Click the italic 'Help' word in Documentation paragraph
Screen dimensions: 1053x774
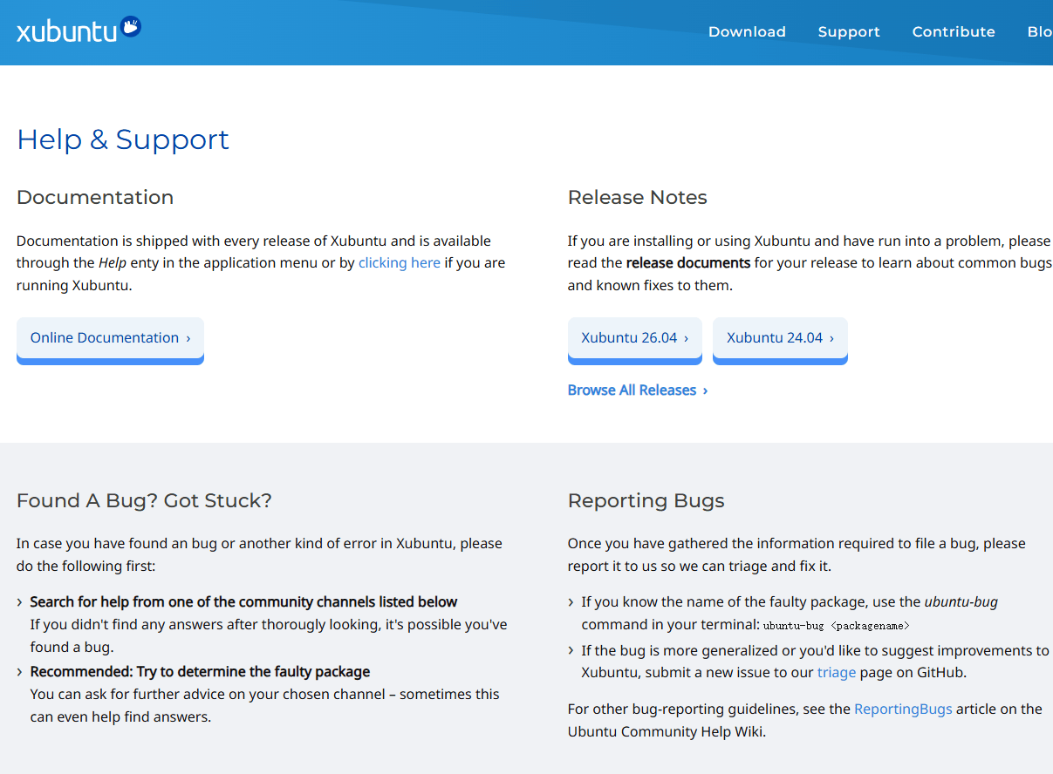tap(113, 262)
